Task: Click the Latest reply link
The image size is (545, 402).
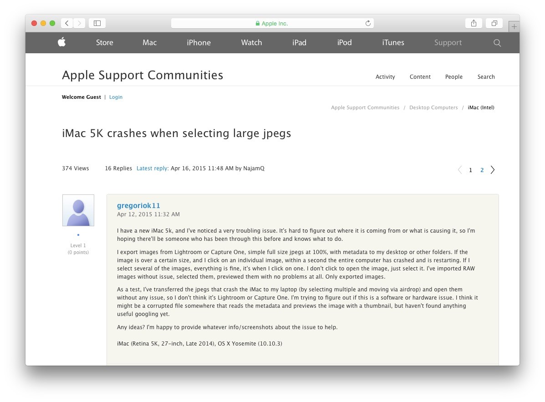Action: [152, 168]
